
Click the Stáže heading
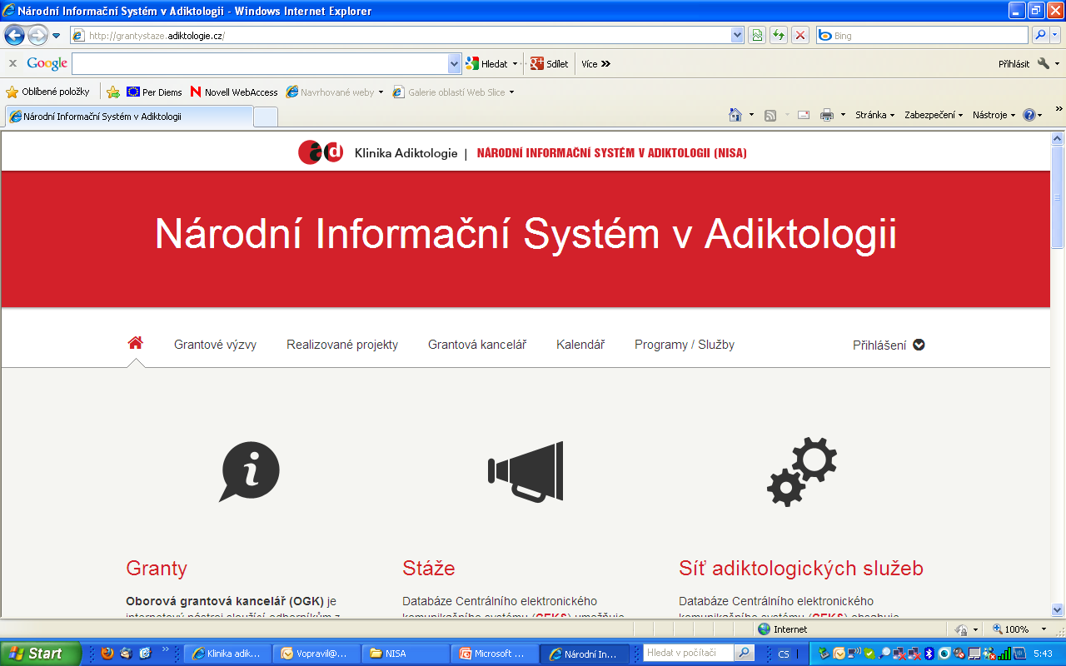tap(429, 569)
